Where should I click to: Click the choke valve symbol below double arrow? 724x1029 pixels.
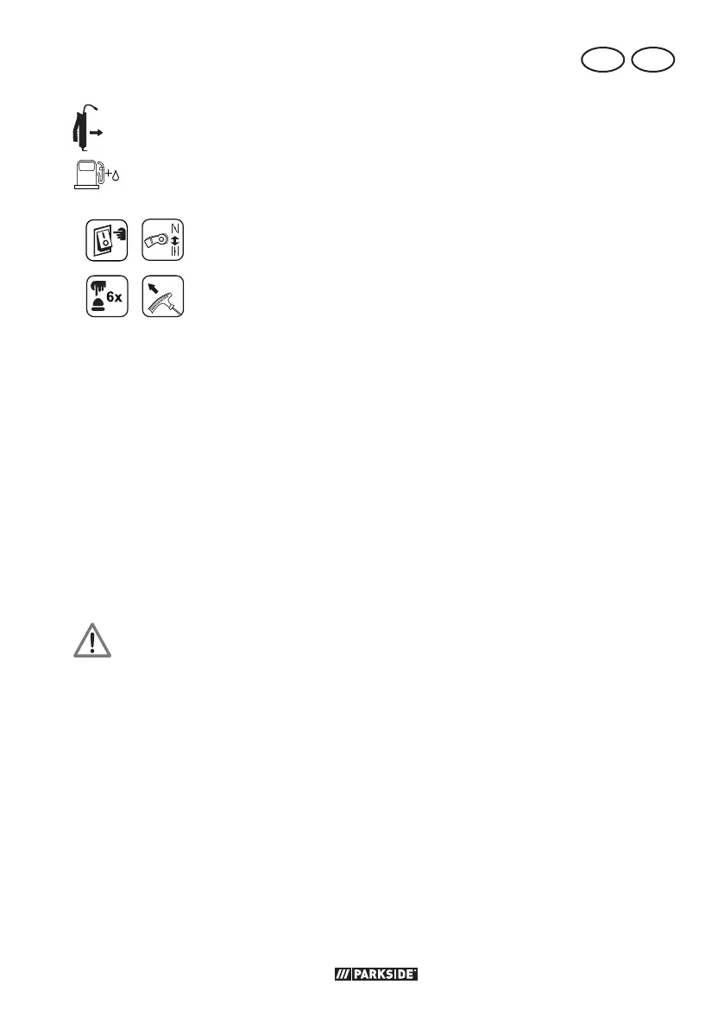pyautogui.click(x=175, y=251)
